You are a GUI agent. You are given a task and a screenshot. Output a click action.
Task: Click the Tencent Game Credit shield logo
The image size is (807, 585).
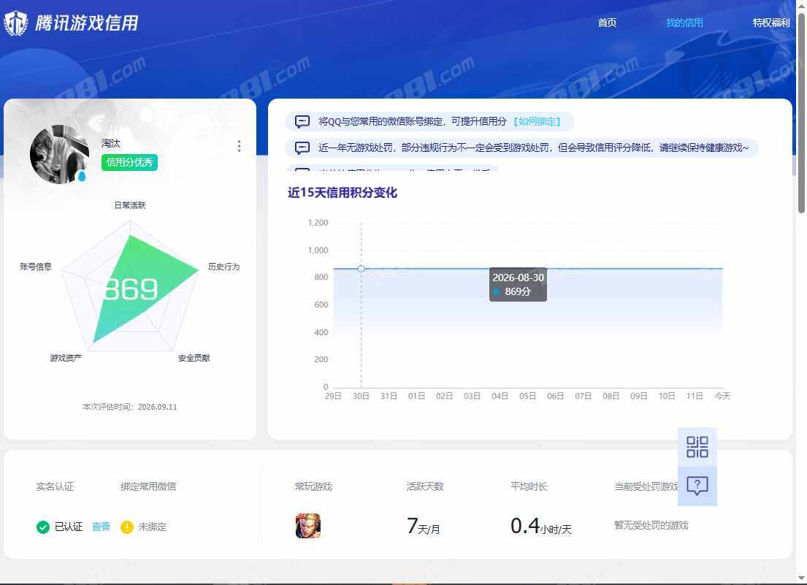point(16,23)
